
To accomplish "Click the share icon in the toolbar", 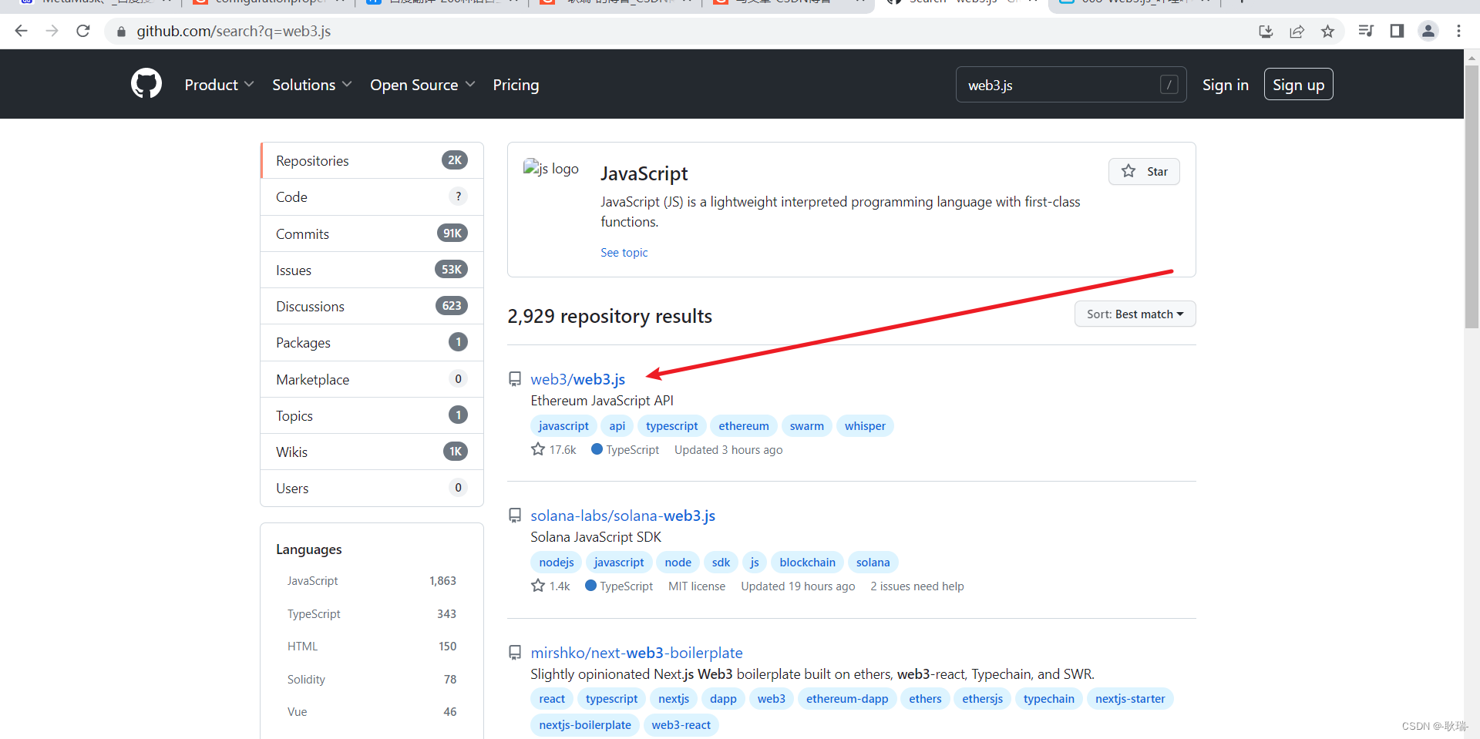I will click(1297, 32).
